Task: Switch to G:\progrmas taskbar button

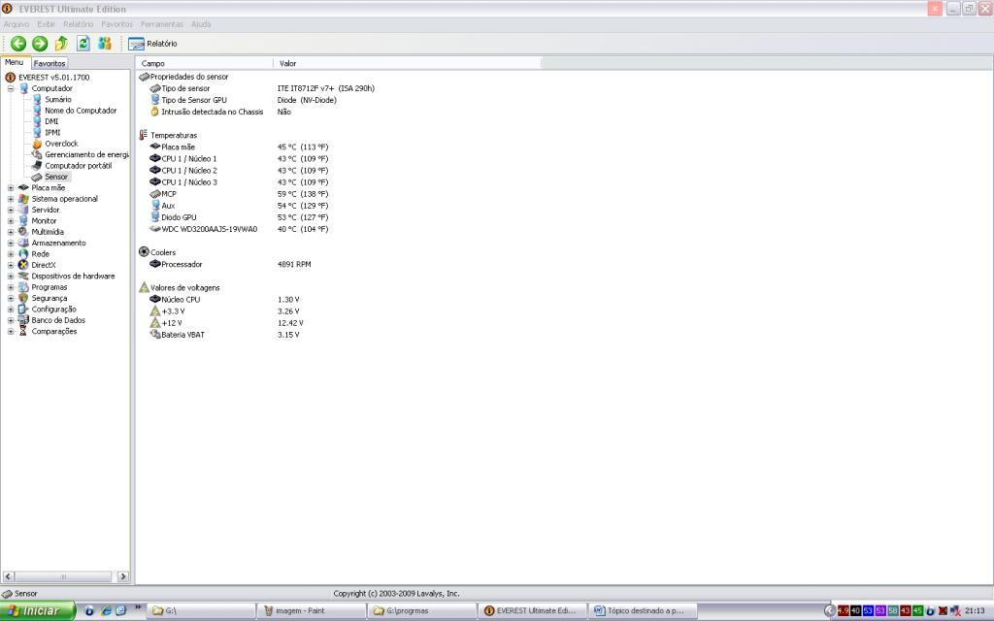Action: pos(422,611)
